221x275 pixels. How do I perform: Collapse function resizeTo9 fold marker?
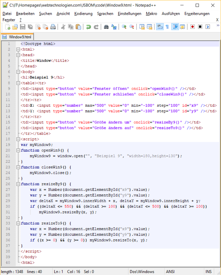[x=18, y=223]
